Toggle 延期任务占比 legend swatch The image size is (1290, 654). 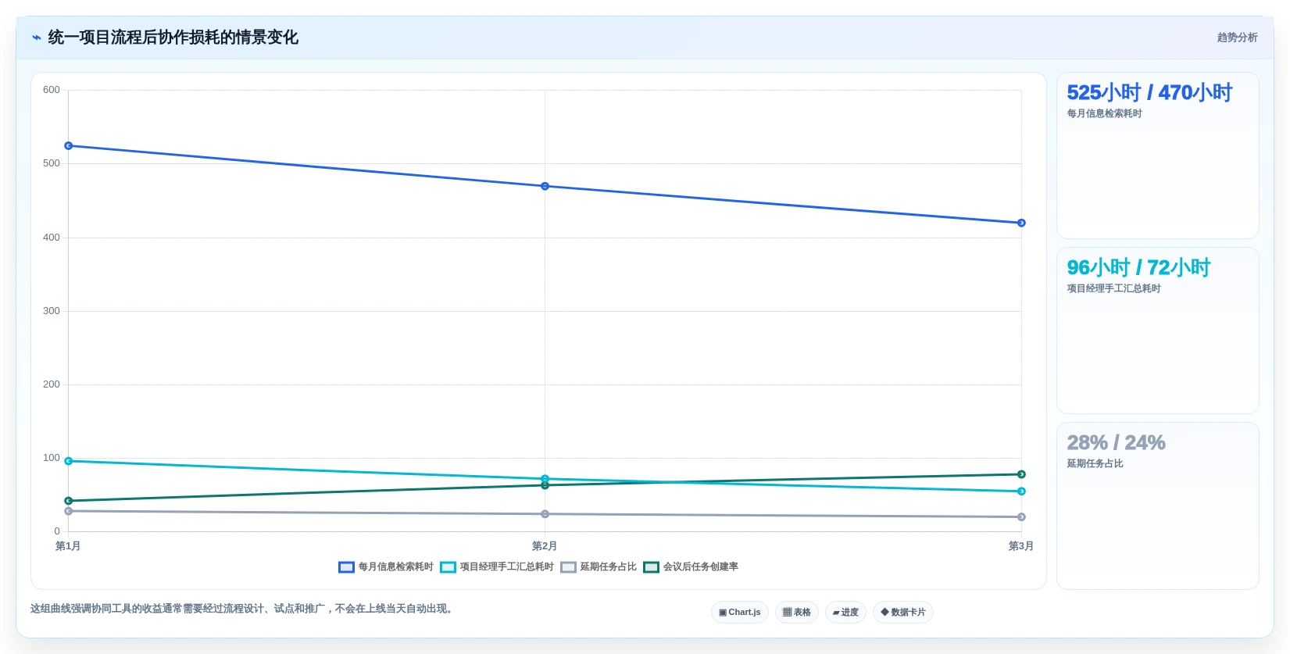(568, 567)
